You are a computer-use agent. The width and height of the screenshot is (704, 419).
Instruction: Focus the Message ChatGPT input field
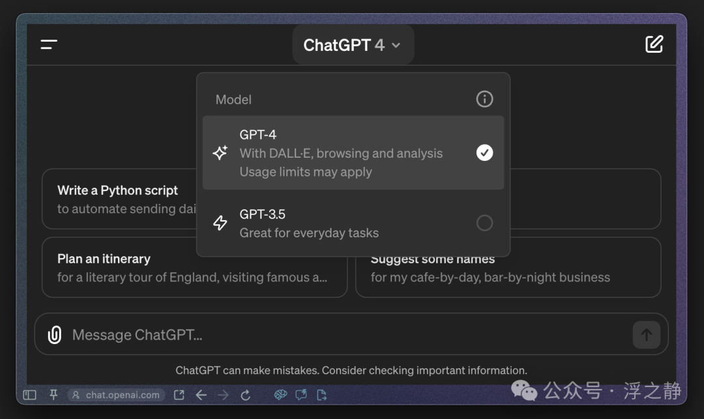tap(351, 334)
